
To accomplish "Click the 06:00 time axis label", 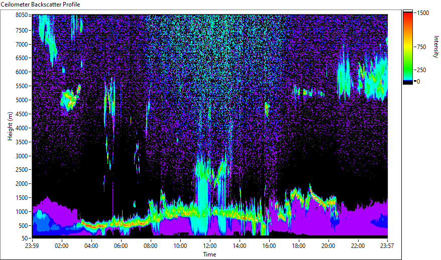I will coord(121,246).
